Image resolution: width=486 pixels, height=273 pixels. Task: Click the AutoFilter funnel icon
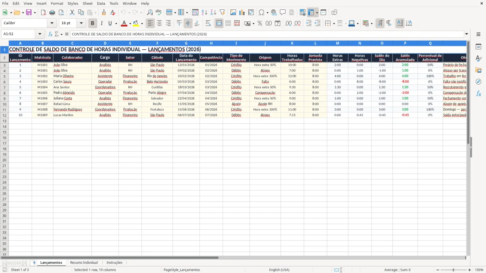click(x=222, y=13)
